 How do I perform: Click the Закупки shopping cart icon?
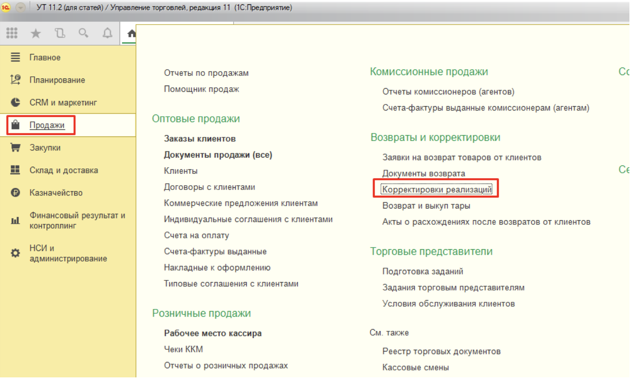pyautogui.click(x=15, y=147)
